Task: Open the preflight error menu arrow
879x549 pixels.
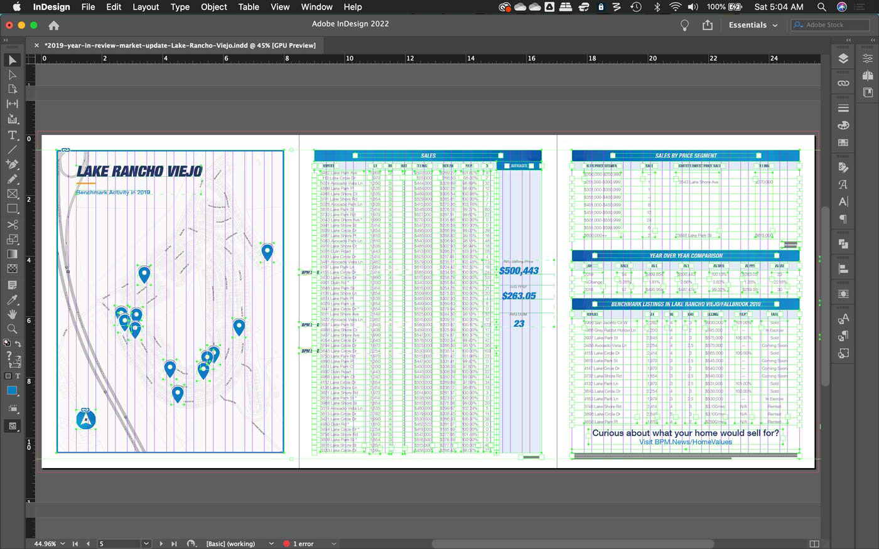Action: click(x=334, y=543)
